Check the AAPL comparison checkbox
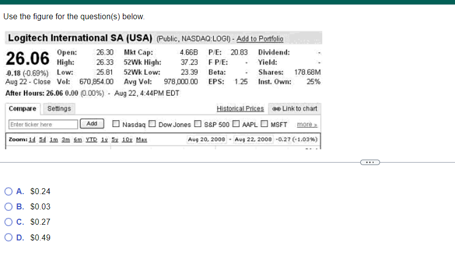 click(x=236, y=124)
